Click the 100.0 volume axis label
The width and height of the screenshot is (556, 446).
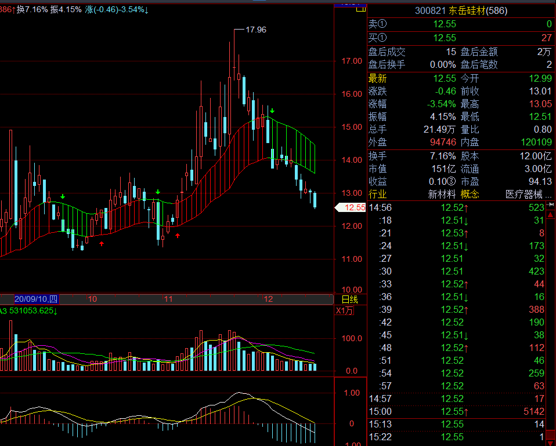352,338
